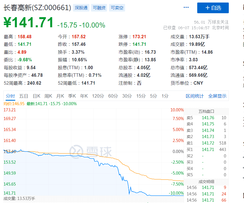Click the 涨停 value 173.21
Viewport: 244px width, 203px height.
coord(139,37)
